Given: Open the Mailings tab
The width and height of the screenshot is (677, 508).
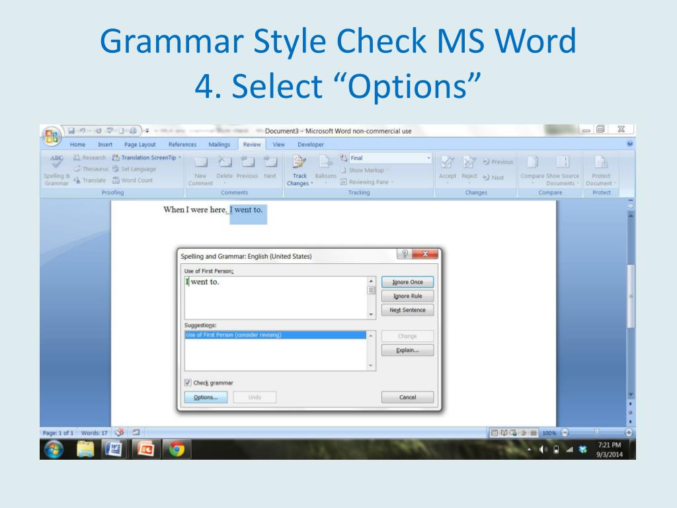Looking at the screenshot, I should 219,144.
